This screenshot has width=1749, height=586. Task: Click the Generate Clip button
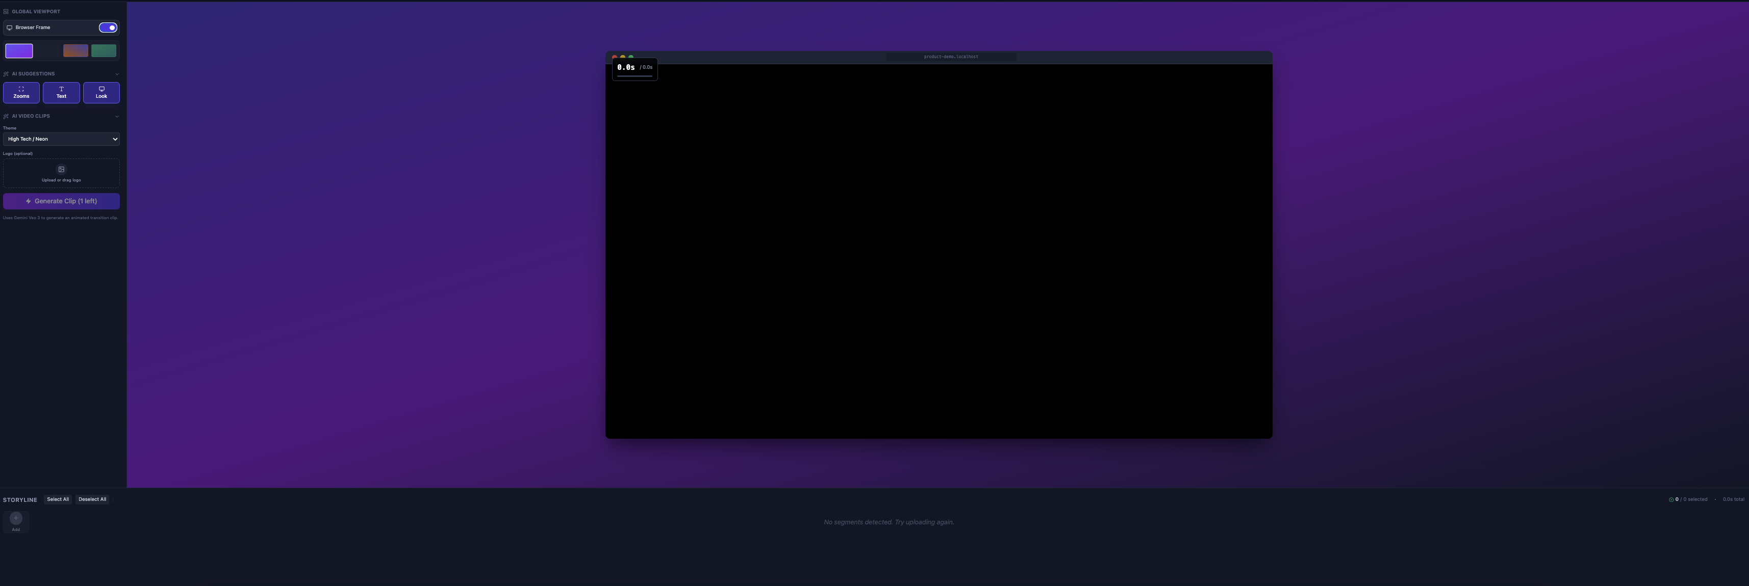pos(61,201)
